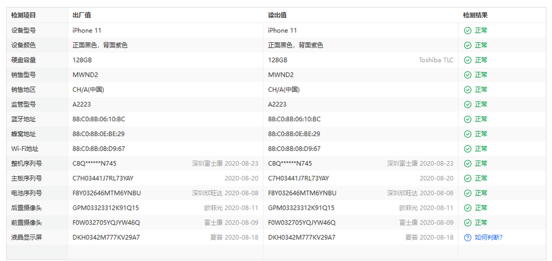This screenshot has width=552, height=261.
Task: Click C7H03441J7RL73YAY in the 读出值 column
Action: pyautogui.click(x=299, y=178)
